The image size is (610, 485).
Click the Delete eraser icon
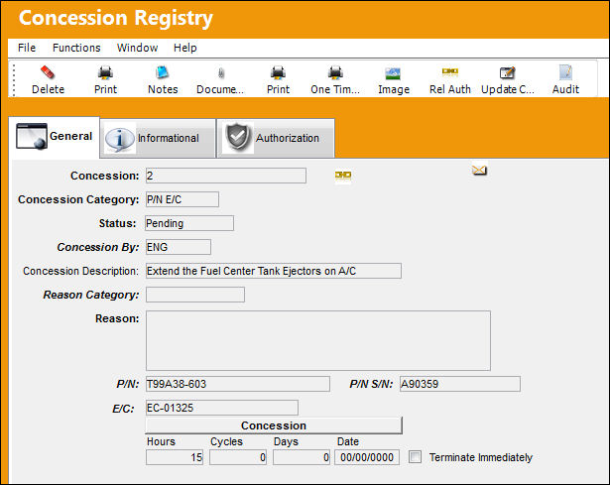(48, 72)
